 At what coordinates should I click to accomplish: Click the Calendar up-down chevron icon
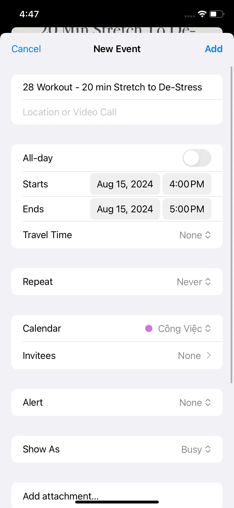tap(208, 329)
